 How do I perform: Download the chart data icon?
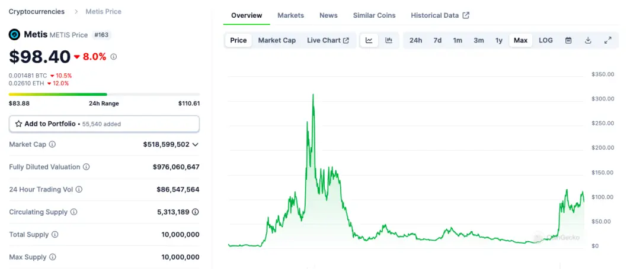[588, 40]
